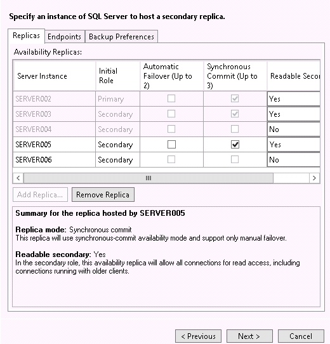Select the SERVER006 row name cell
The image size is (330, 344).
pyautogui.click(x=54, y=160)
